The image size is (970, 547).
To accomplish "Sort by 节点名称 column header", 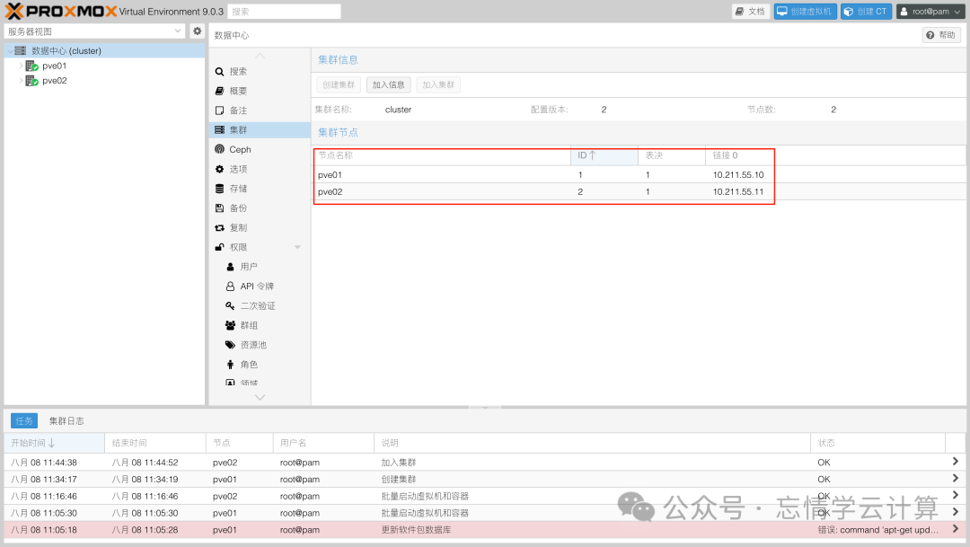I will point(442,155).
